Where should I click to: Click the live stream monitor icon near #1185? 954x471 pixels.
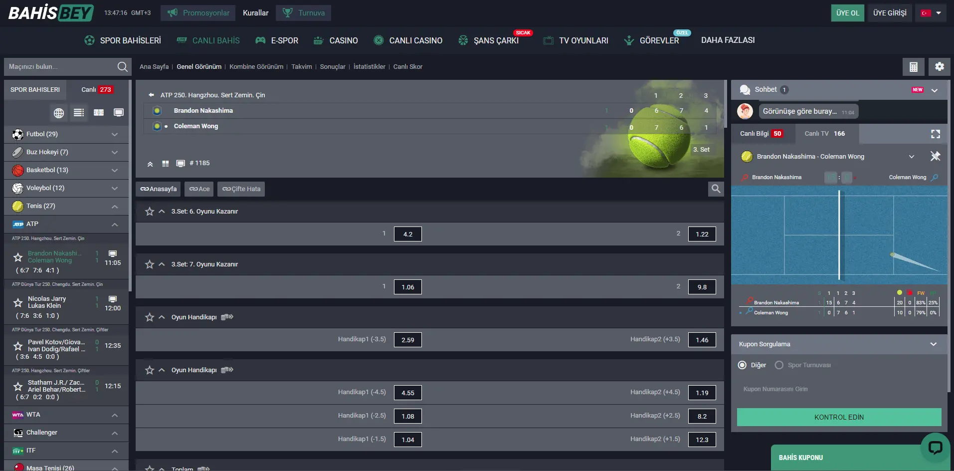point(181,164)
